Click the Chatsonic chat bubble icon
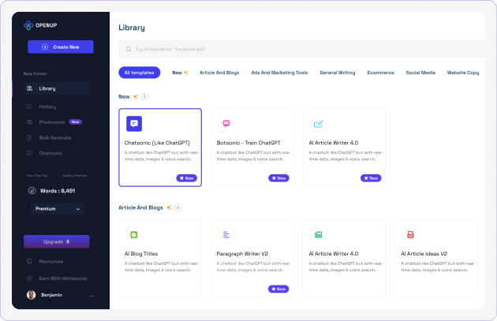The image size is (497, 321). point(134,123)
